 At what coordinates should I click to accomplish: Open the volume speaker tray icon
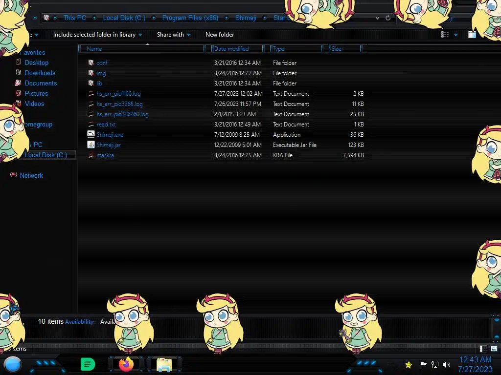(447, 364)
